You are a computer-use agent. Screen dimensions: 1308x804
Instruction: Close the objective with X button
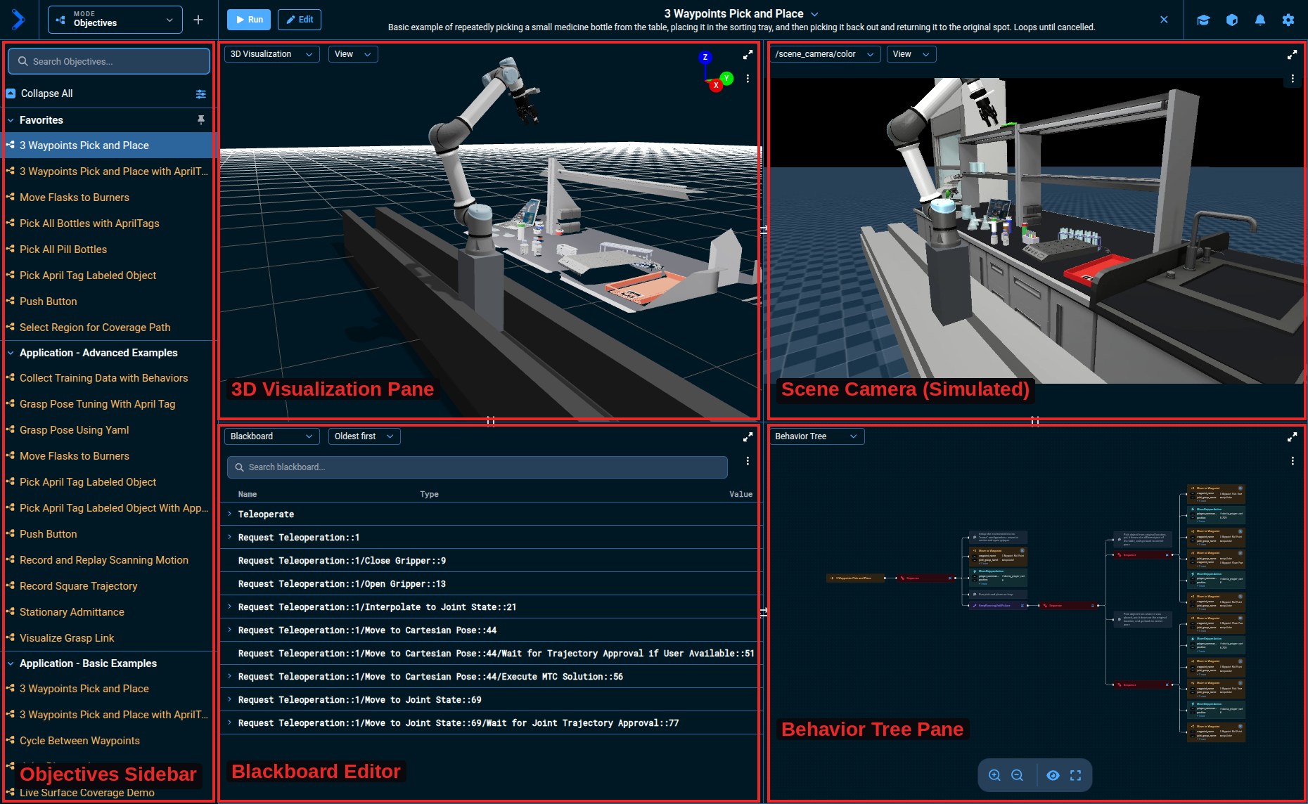1164,20
